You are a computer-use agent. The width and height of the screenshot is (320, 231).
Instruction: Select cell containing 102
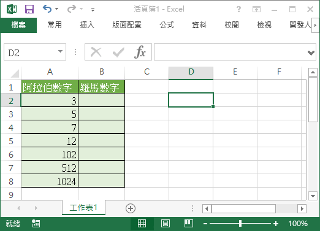[x=50, y=155]
